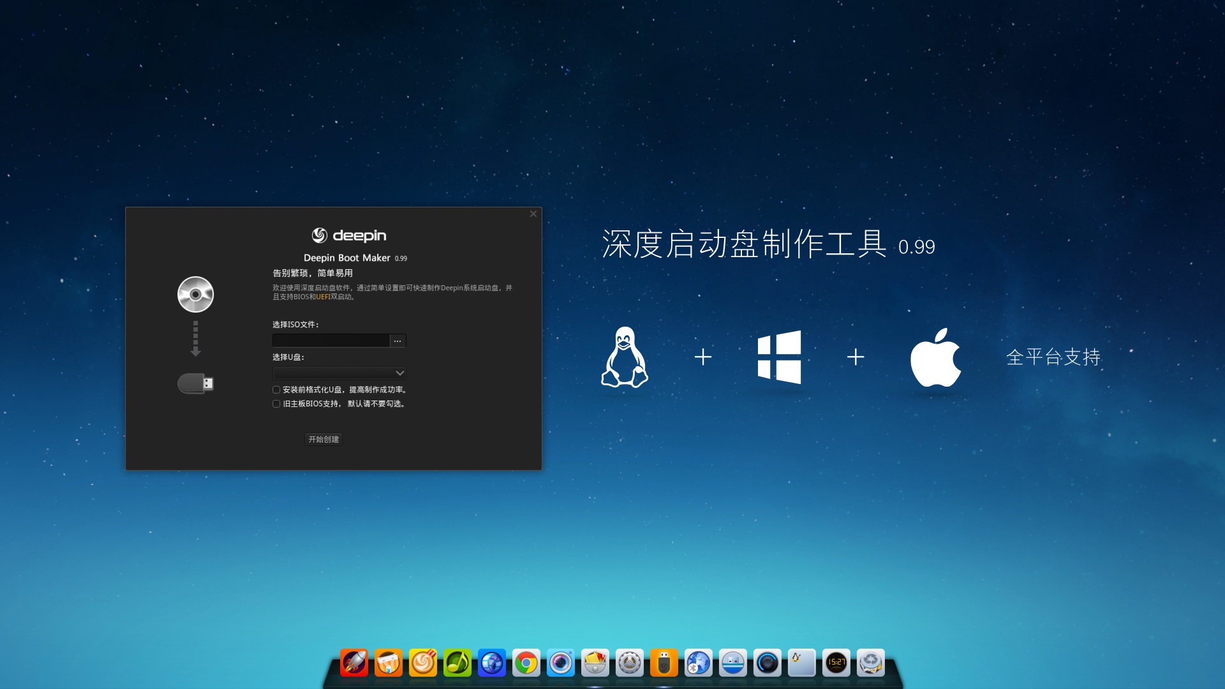Click the 选择U盘 label

[288, 357]
